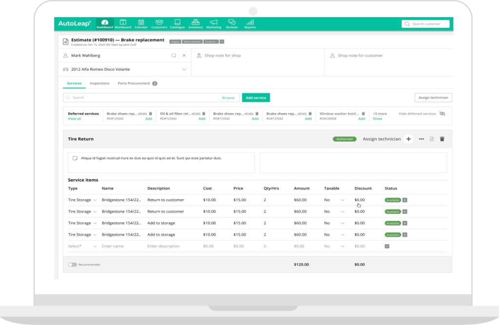Screen dimensions: 499x325
Task: Go to the Inventory section
Action: point(195,23)
